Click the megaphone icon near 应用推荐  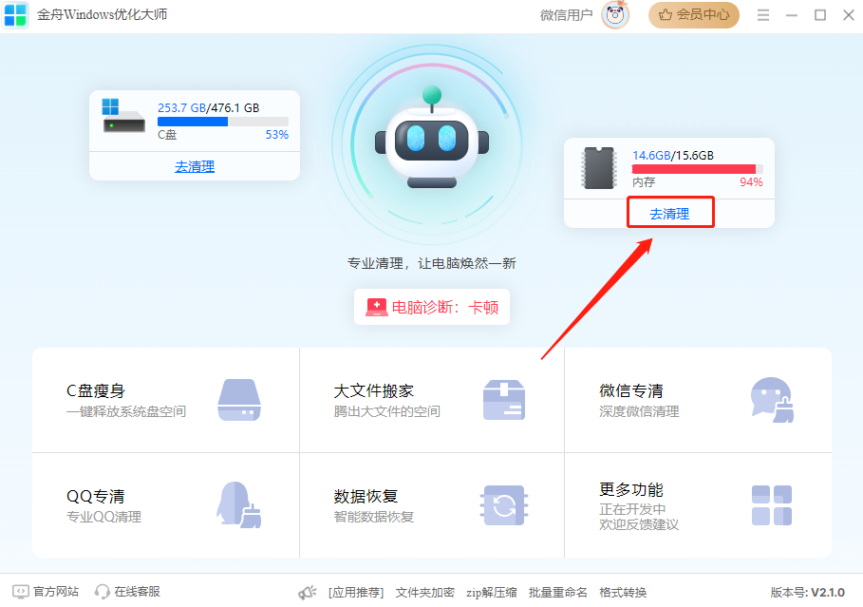pos(307,591)
